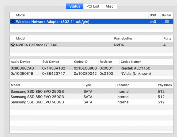The height and width of the screenshot is (137, 177).
Task: Click eye icon beside NVIDIA GeForce GT 740
Action: point(13,45)
